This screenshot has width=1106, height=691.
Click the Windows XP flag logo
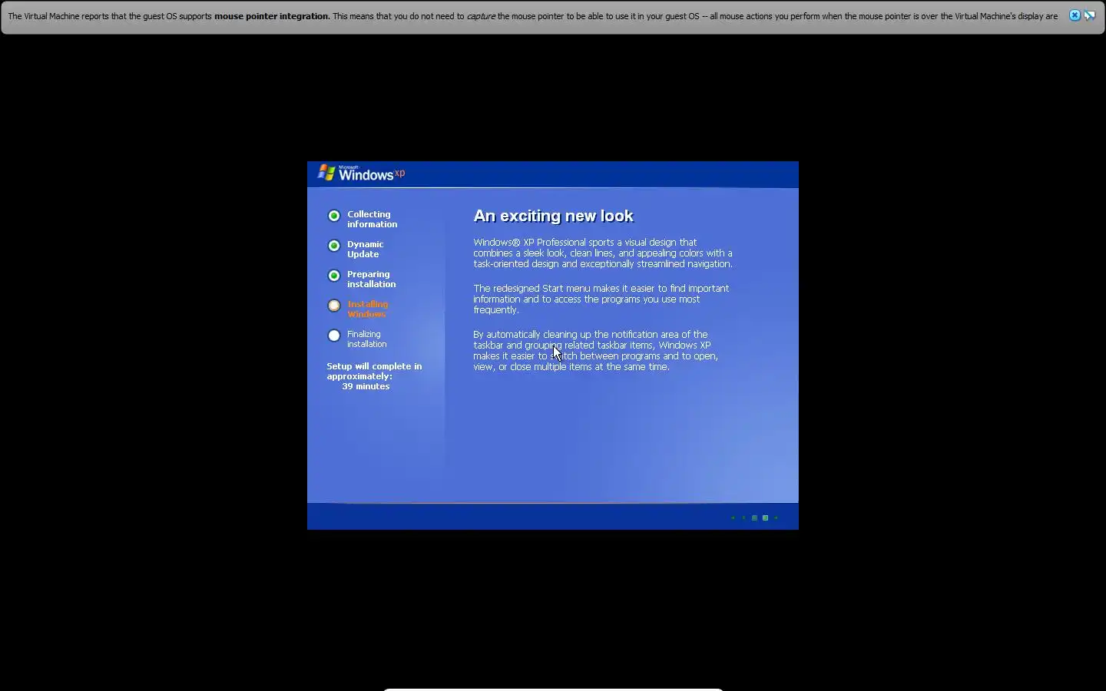pos(326,173)
